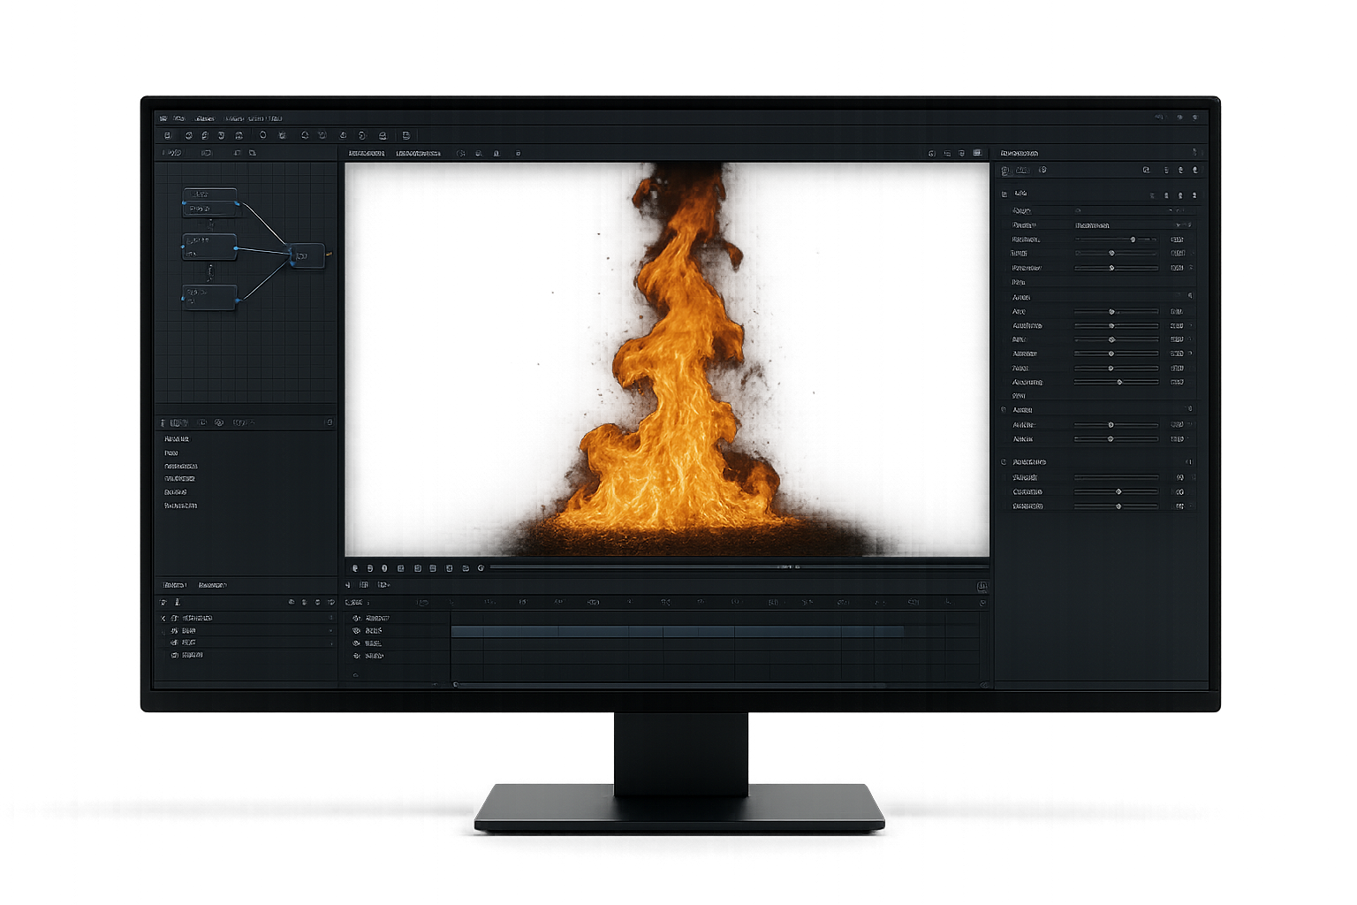Viewport: 1357px width, 905px height.
Task: Click the first slider handle in properties panel
Action: pos(1133,240)
